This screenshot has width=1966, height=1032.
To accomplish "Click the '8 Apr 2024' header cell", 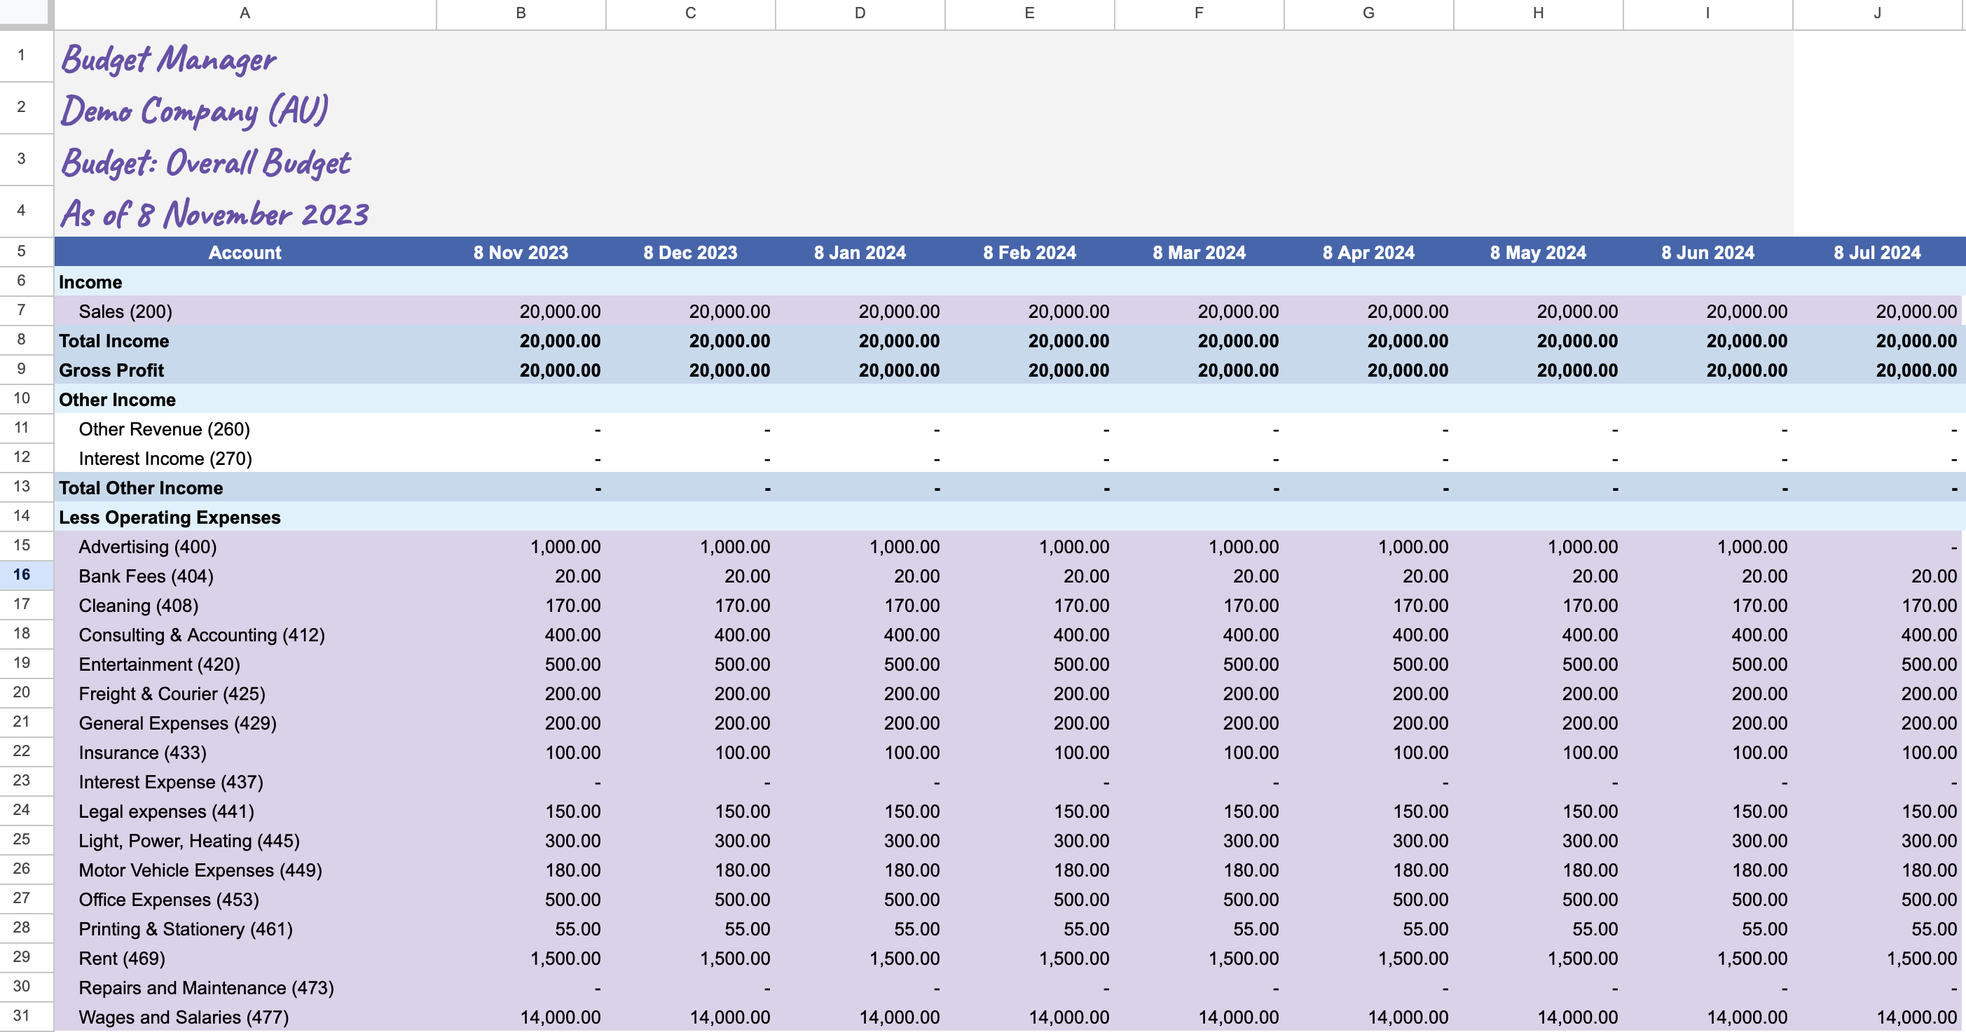I will [x=1368, y=253].
